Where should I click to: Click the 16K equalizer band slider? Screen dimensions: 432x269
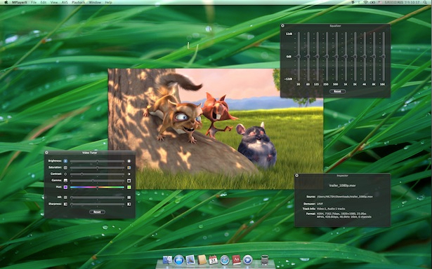383,57
